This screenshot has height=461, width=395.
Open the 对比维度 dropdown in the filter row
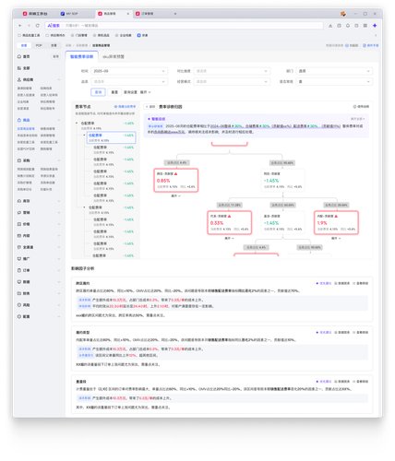(x=232, y=71)
